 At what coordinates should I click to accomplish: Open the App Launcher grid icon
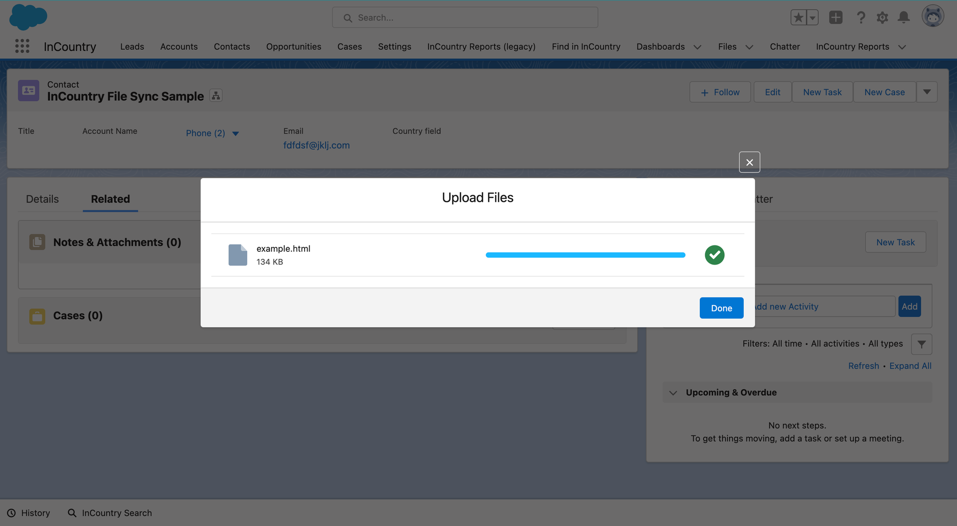point(22,46)
